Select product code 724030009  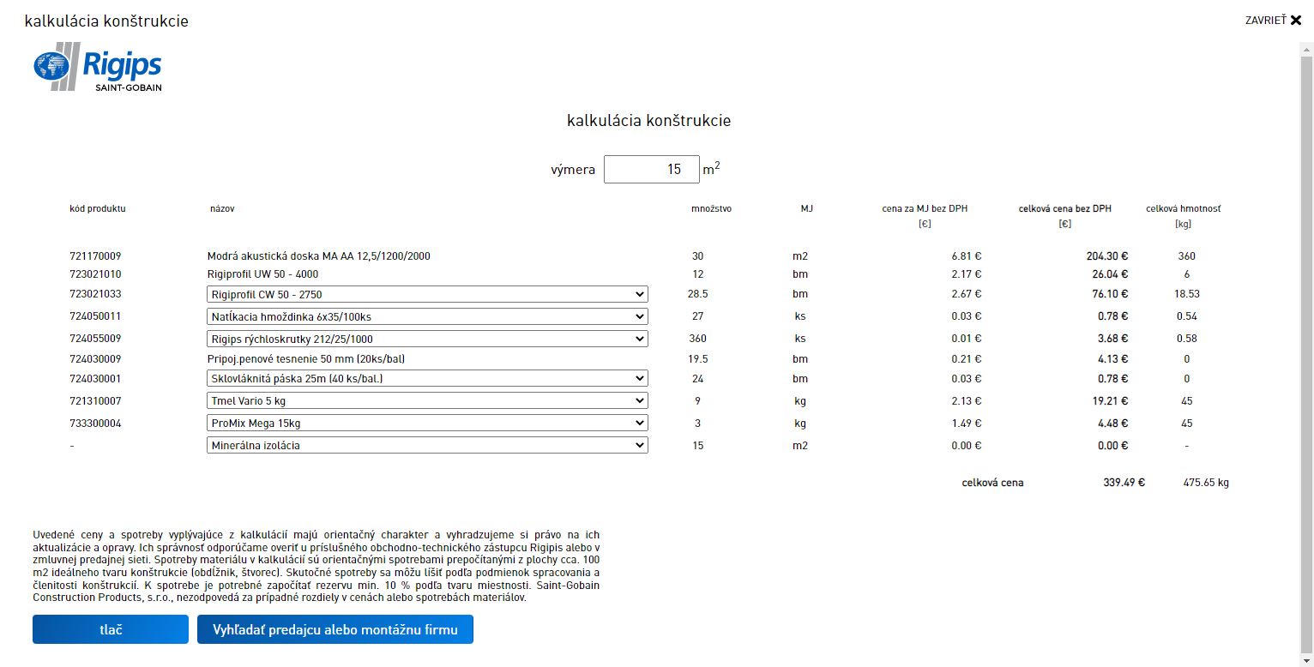(x=95, y=359)
